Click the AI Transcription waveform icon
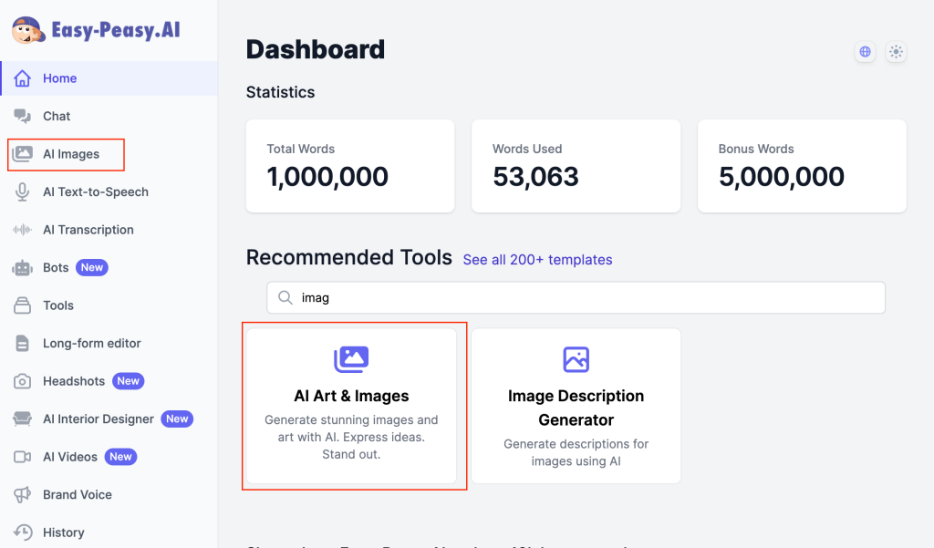This screenshot has height=548, width=934. (x=23, y=230)
